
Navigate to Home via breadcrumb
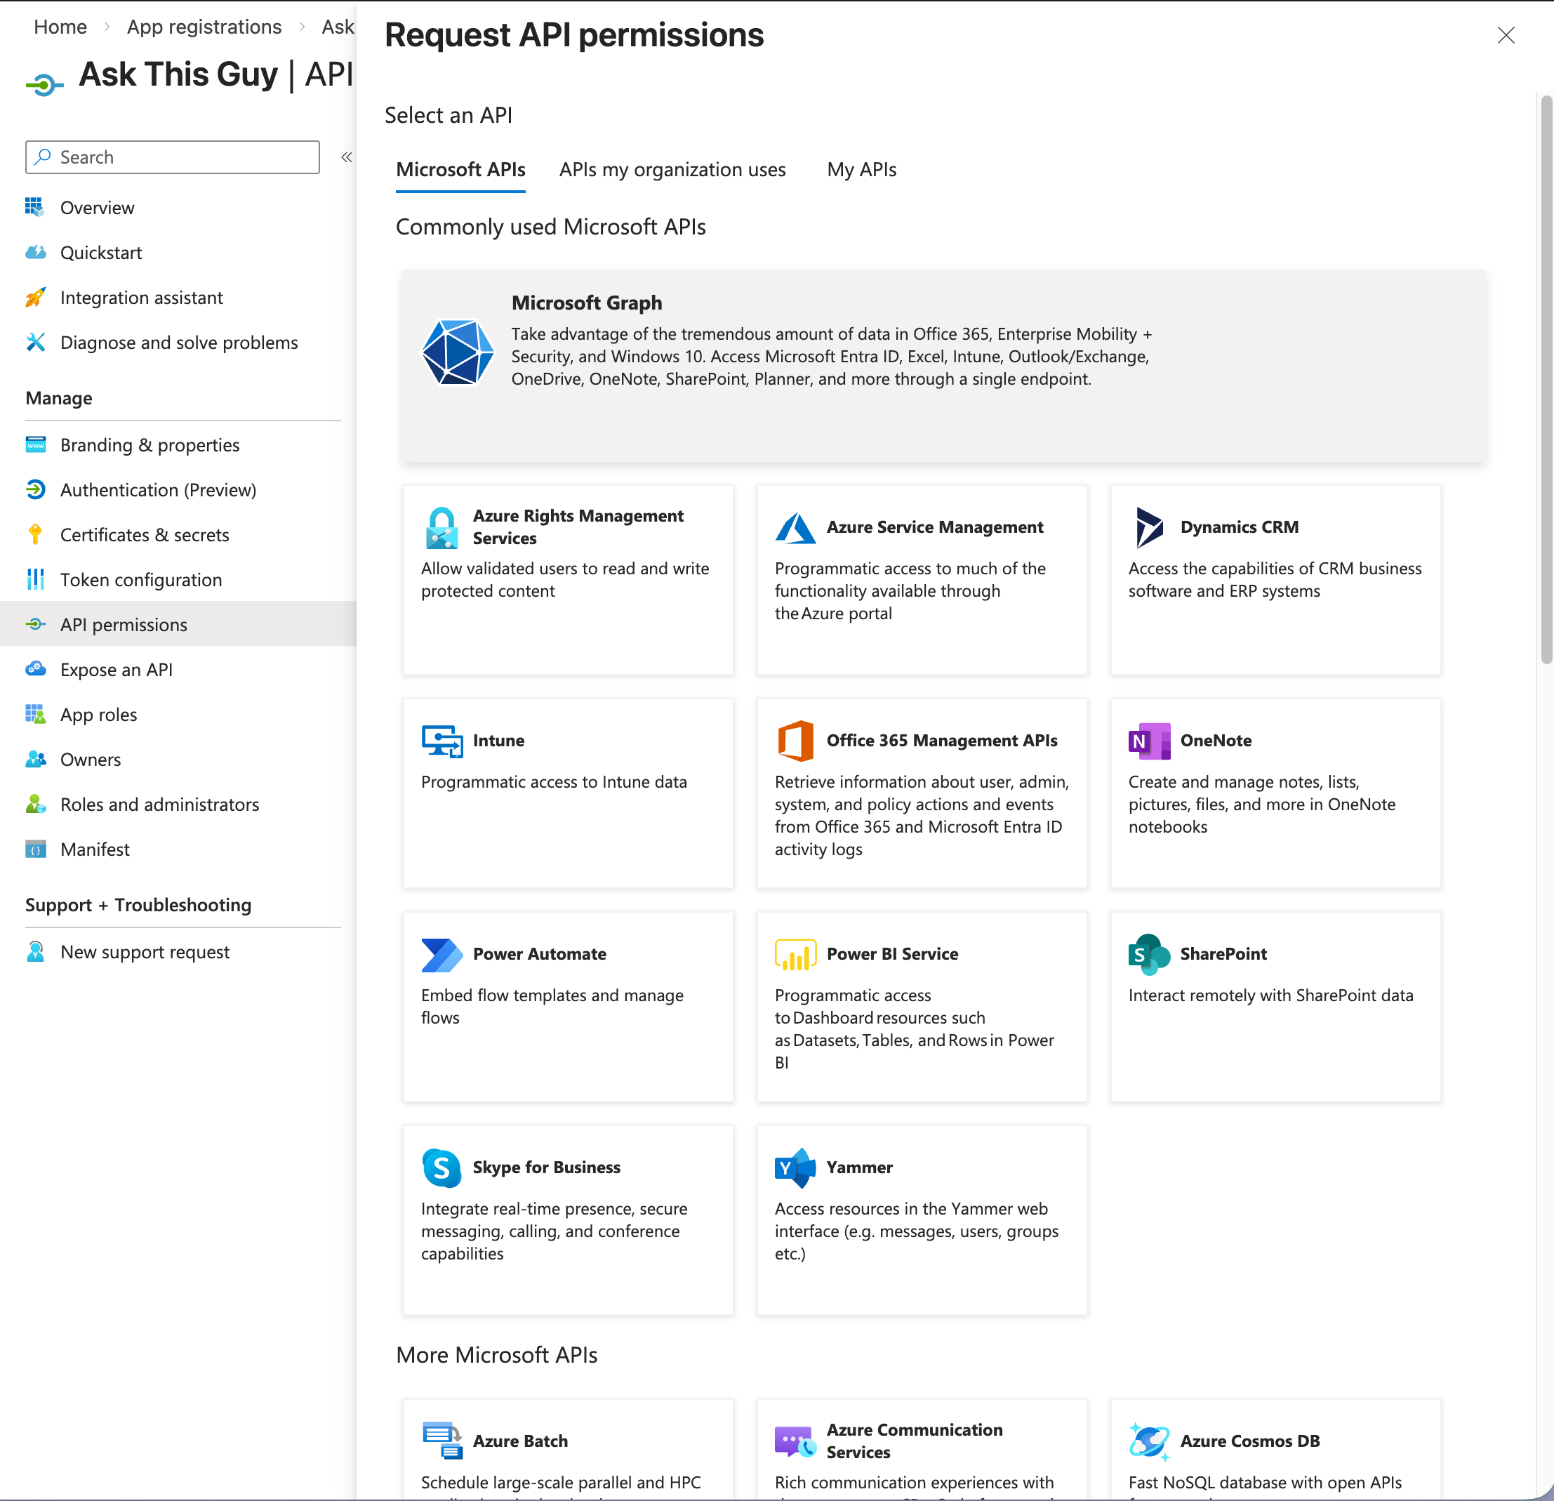[60, 26]
